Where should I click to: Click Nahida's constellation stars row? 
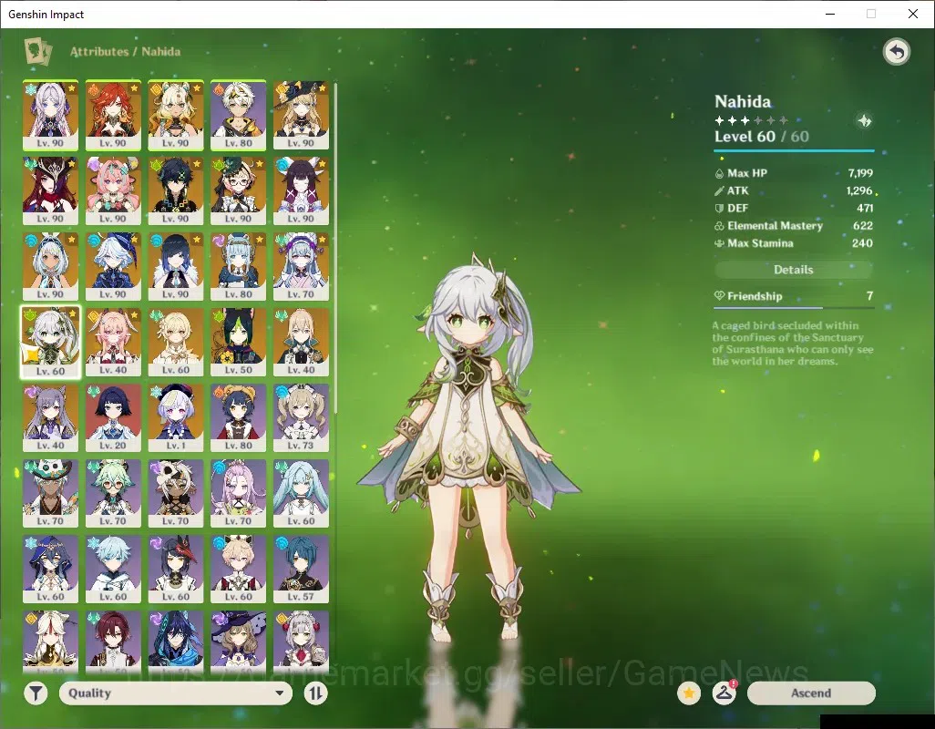tap(751, 120)
